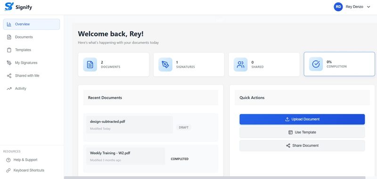Click the Quick Actions heading
377x179 pixels.
click(x=252, y=98)
